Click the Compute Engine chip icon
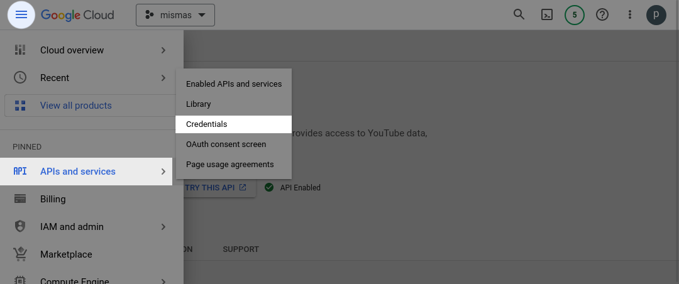679x284 pixels. tap(20, 280)
